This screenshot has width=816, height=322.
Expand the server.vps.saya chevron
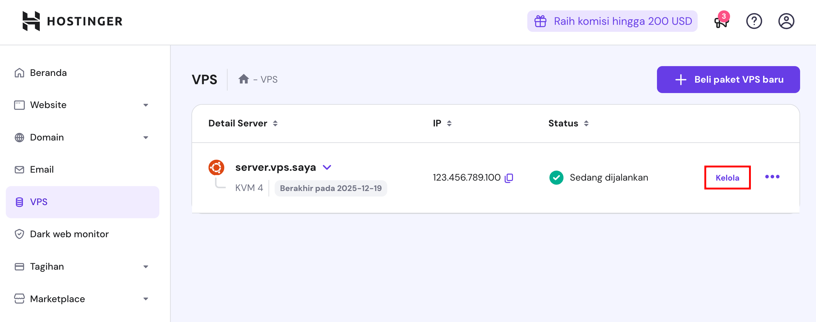(327, 167)
